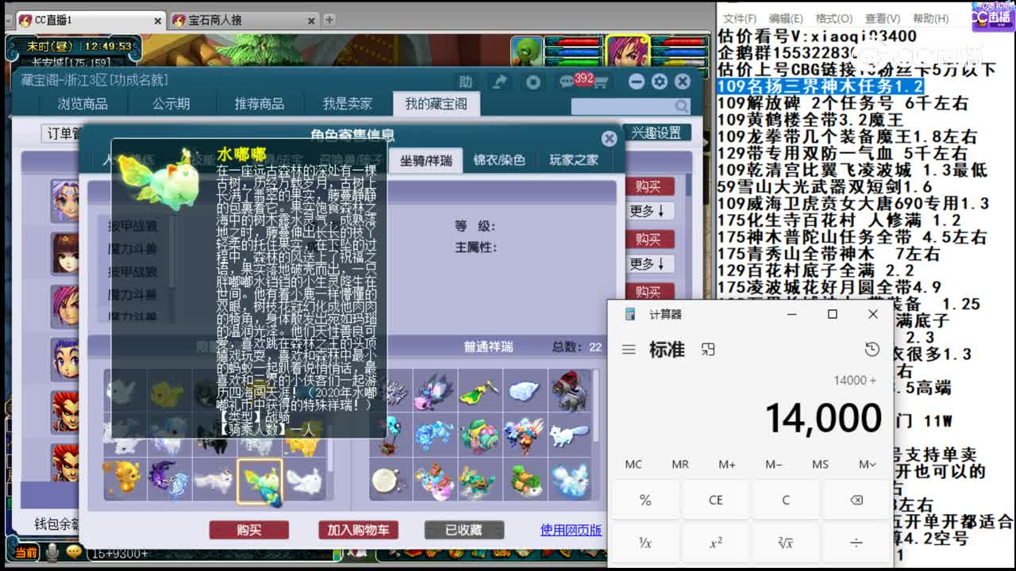Screen dimensions: 1016x571
Task: Switch to the 公示期 tab
Action: coord(171,104)
